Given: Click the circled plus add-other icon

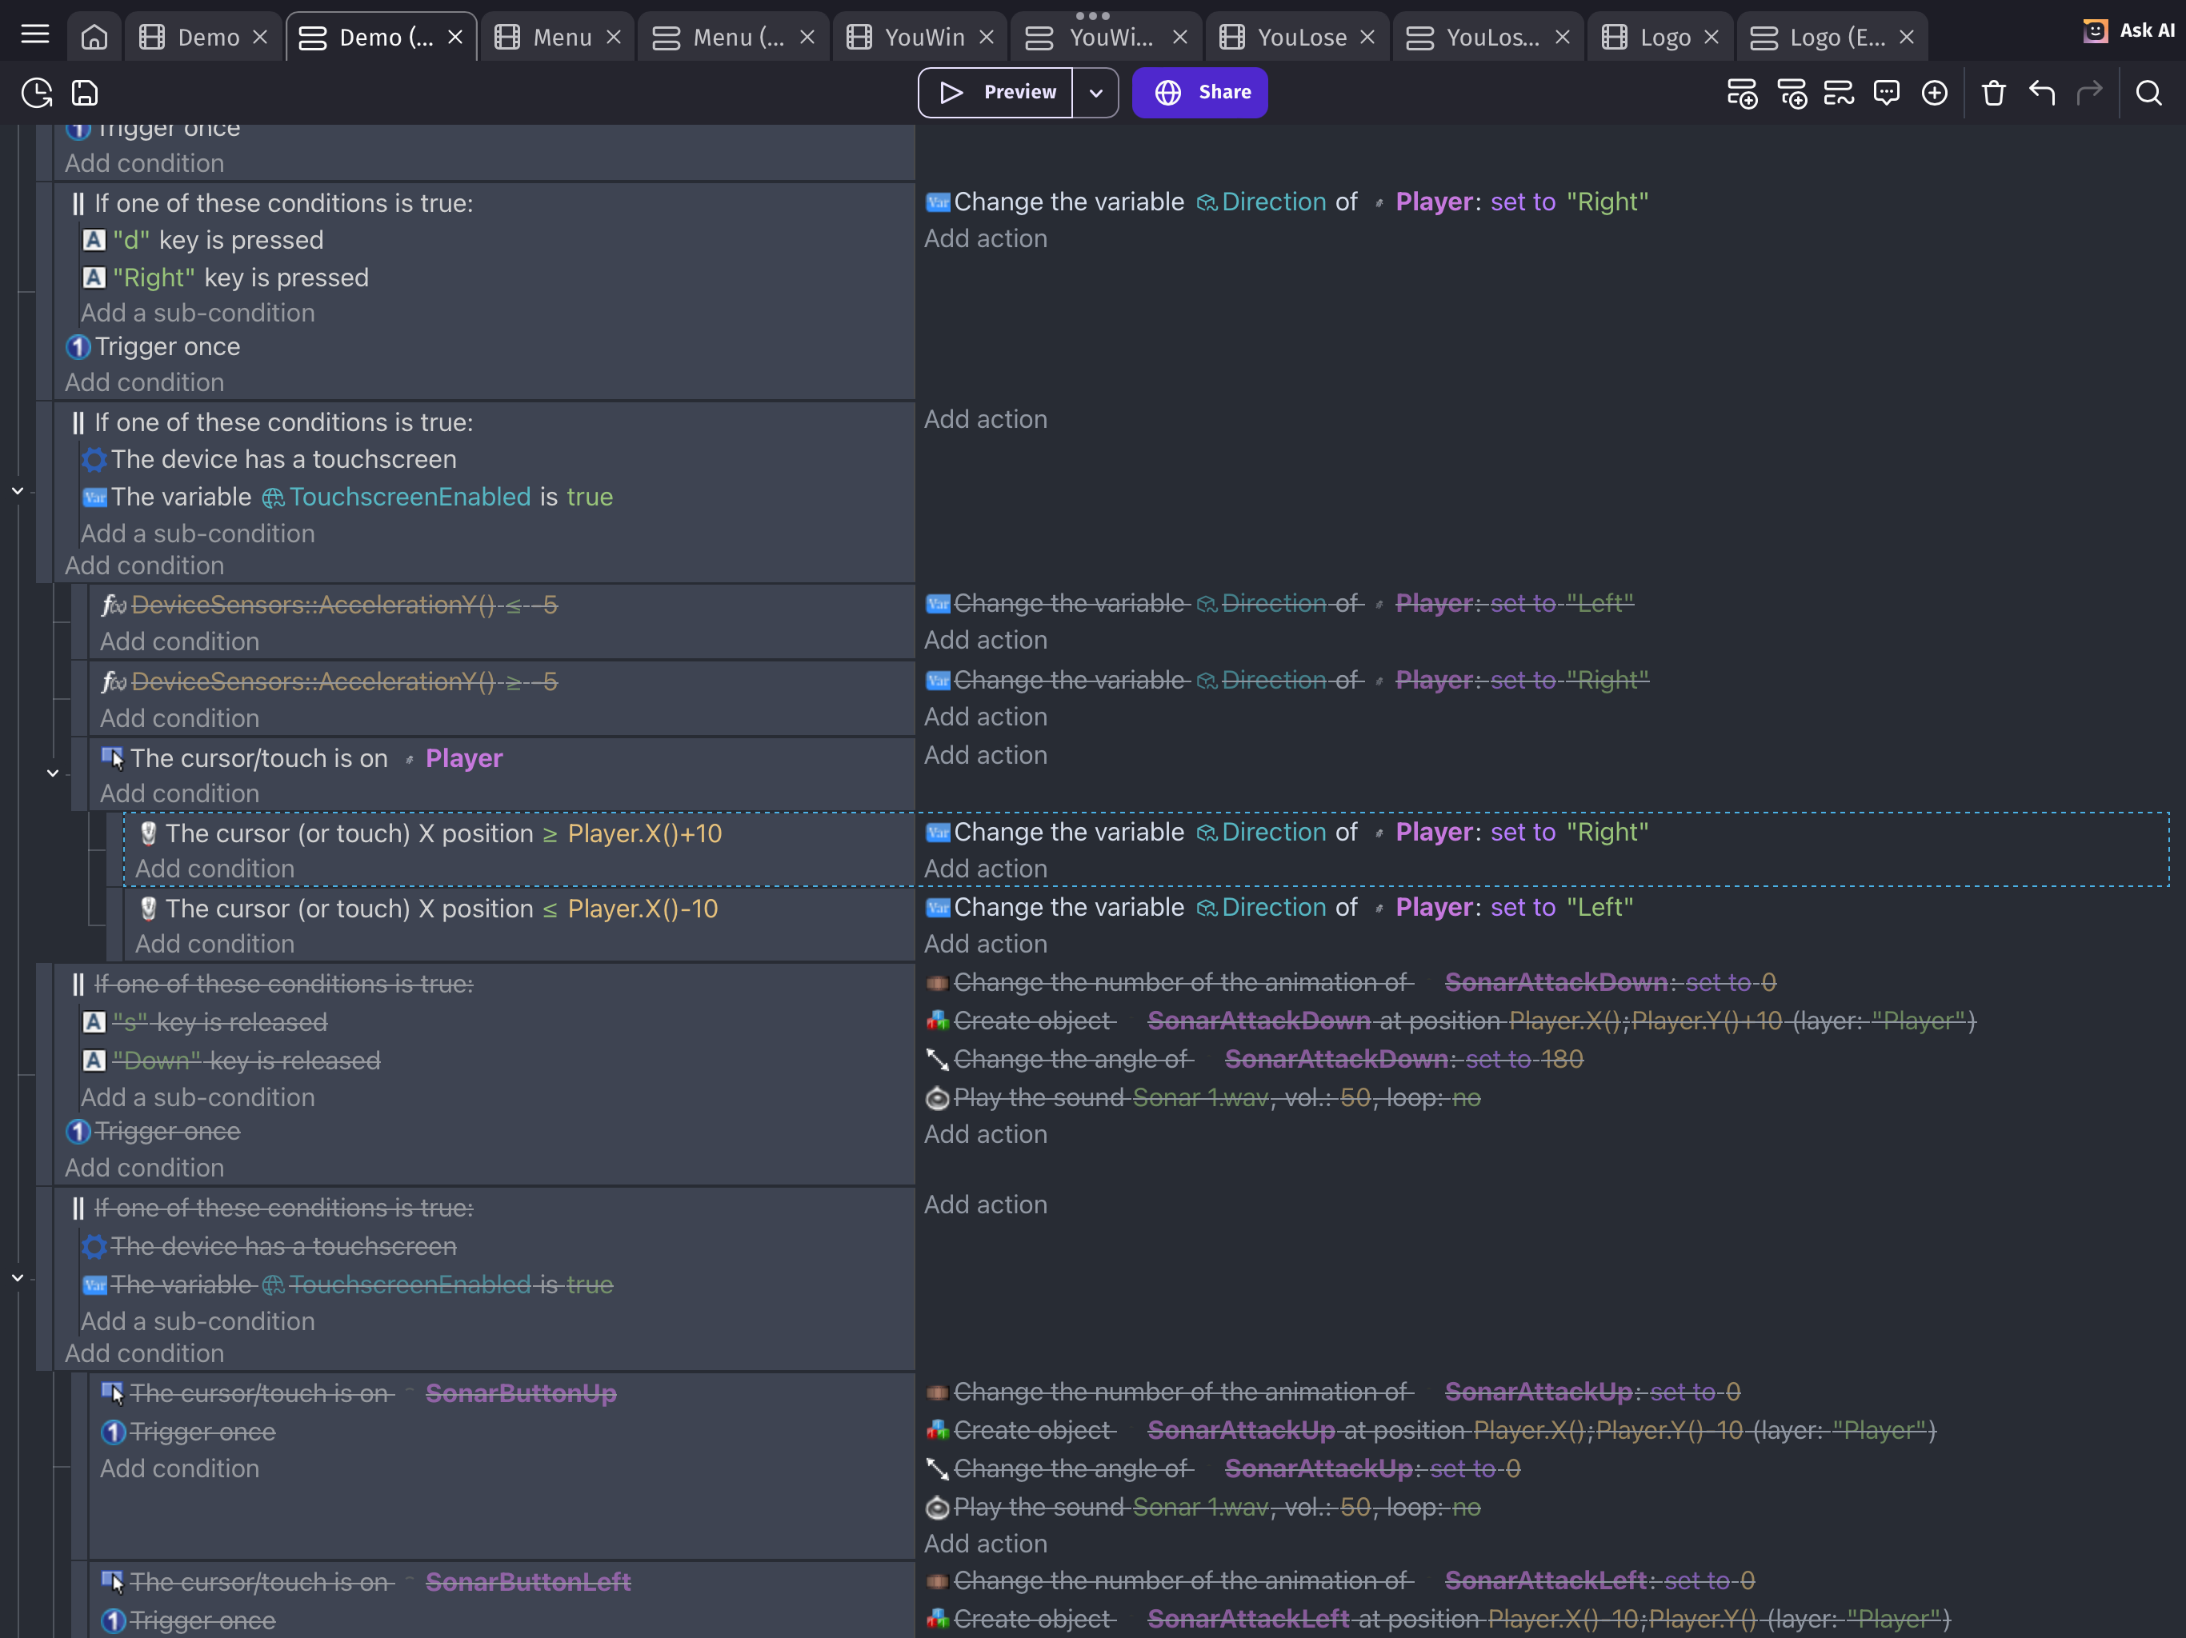Looking at the screenshot, I should (x=1934, y=93).
